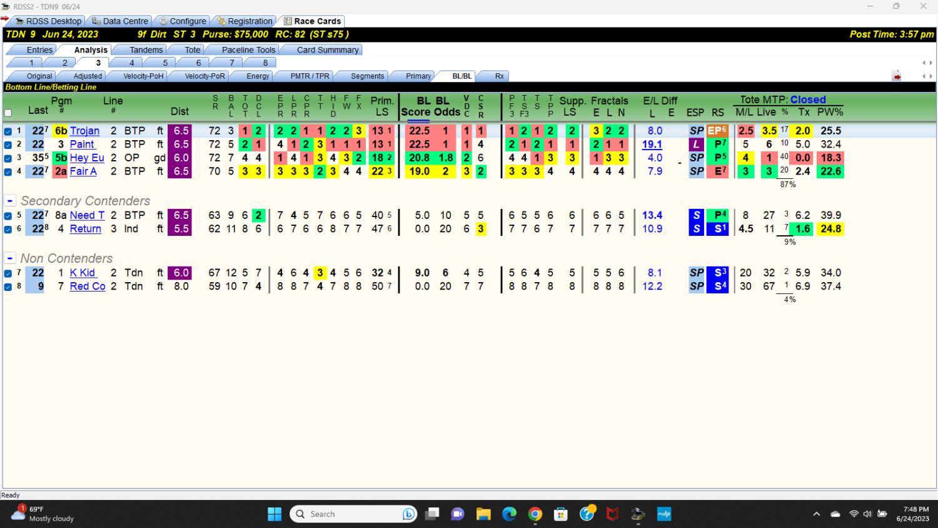Click the Prim. LS column header
This screenshot has height=528, width=938.
[382, 106]
